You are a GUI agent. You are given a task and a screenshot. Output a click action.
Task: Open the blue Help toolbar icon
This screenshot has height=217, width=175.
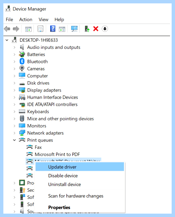pos(53,29)
